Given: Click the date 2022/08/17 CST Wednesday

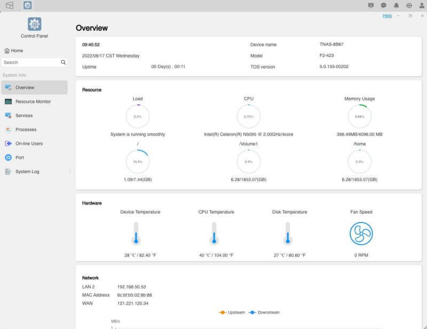Looking at the screenshot, I should click(x=111, y=56).
